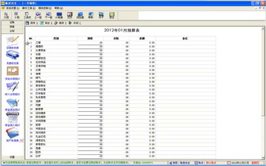Go to next level (下一级)
The height and width of the screenshot is (166, 266).
click(x=49, y=15)
